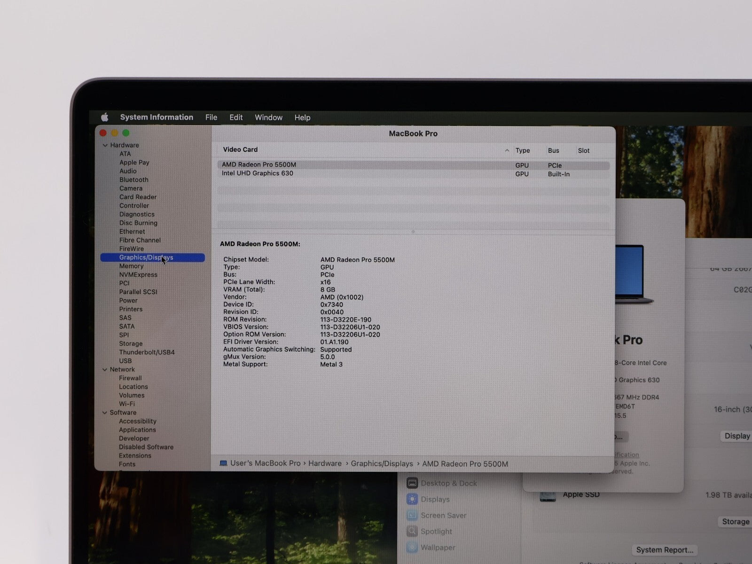The image size is (752, 564).
Task: Open the File menu
Action: pos(211,117)
